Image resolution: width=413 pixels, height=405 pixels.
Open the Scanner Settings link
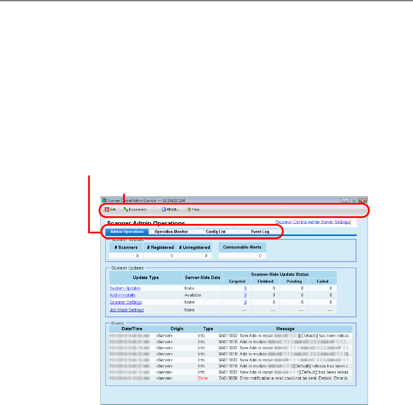point(126,302)
